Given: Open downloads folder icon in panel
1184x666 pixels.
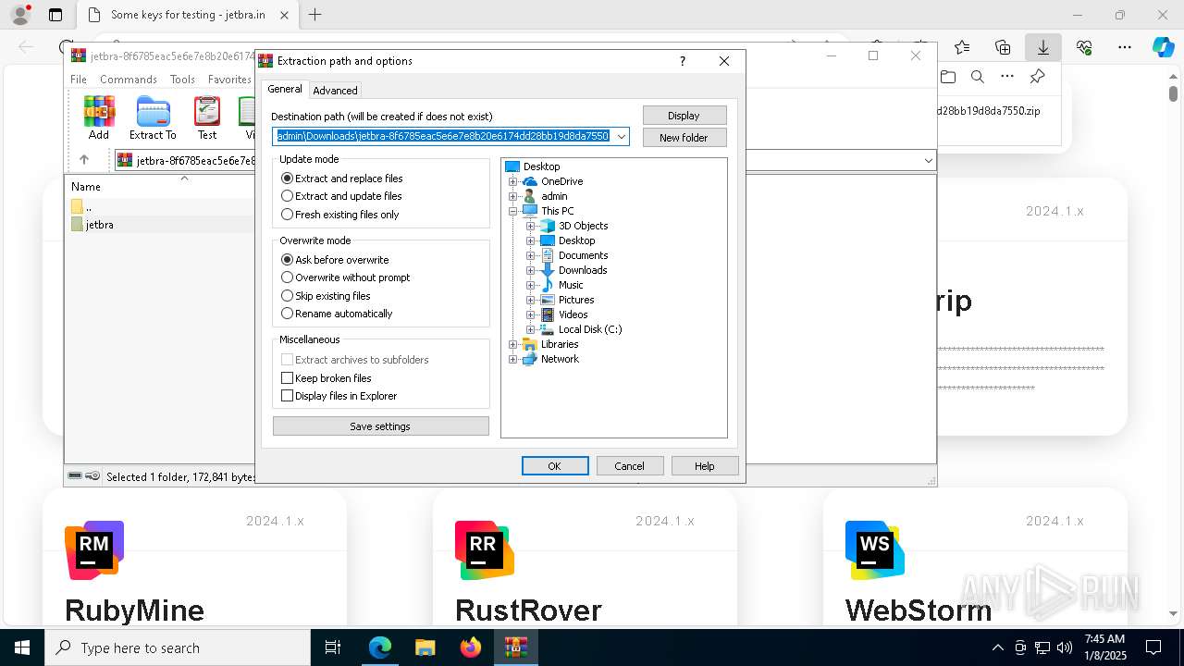Looking at the screenshot, I should [x=948, y=77].
